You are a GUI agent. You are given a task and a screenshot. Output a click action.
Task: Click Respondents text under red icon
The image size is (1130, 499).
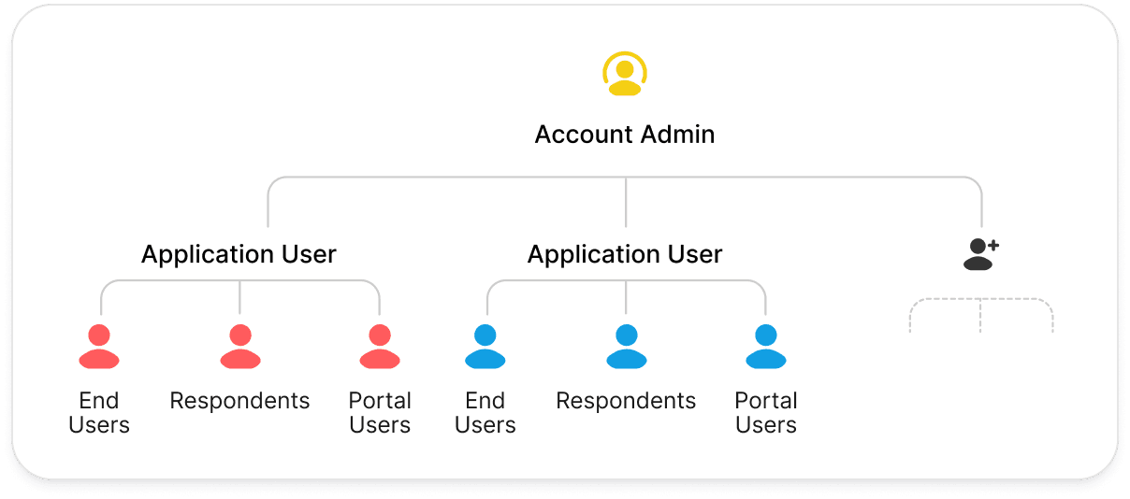(239, 402)
